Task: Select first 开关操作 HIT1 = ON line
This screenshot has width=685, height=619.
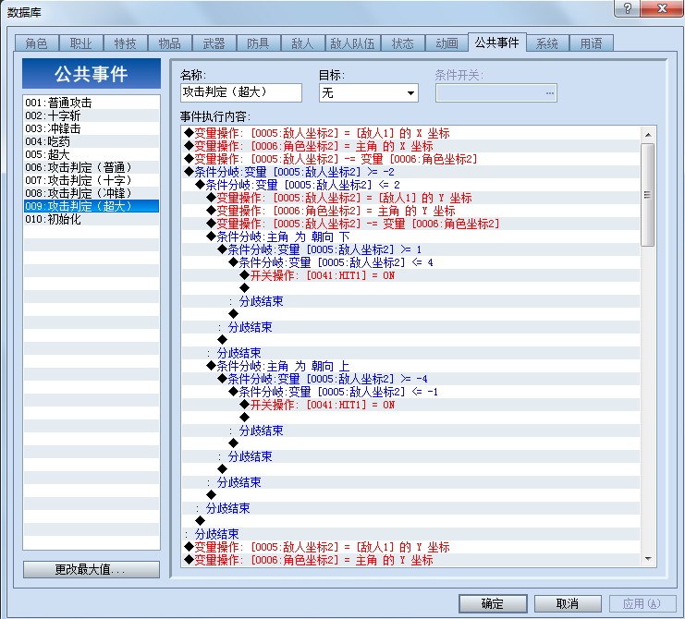Action: (x=410, y=275)
